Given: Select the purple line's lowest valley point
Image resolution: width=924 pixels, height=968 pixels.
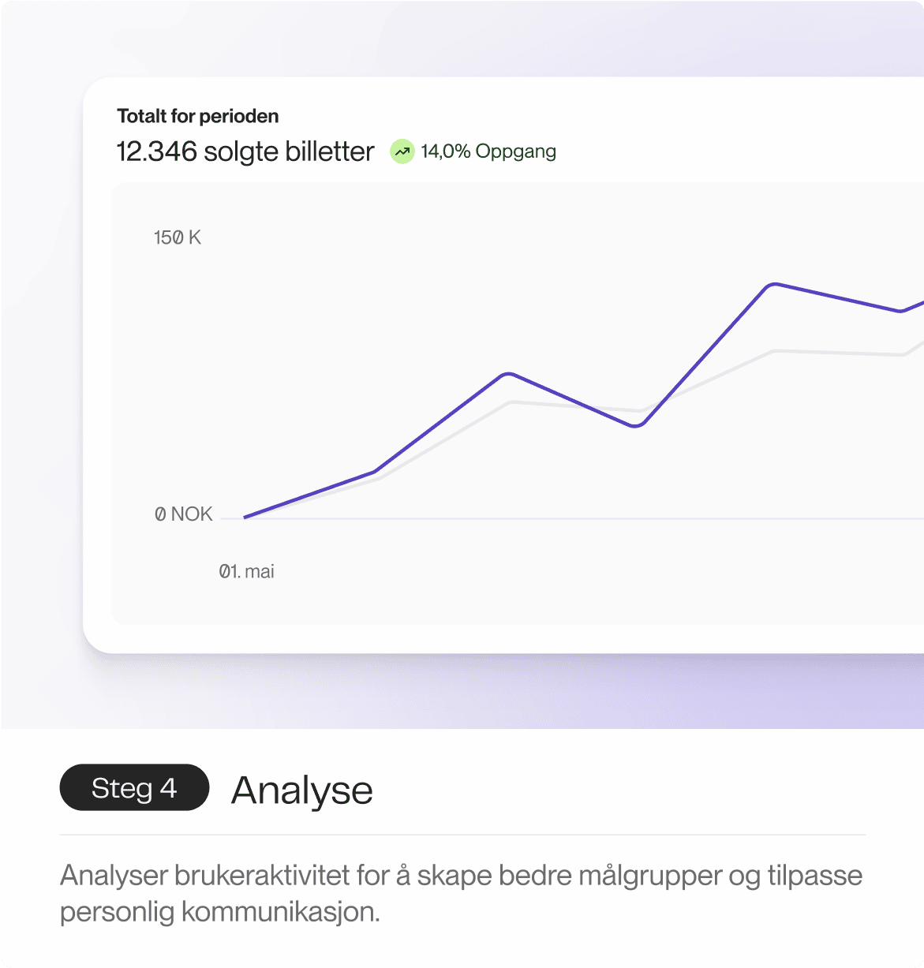Looking at the screenshot, I should (x=636, y=425).
